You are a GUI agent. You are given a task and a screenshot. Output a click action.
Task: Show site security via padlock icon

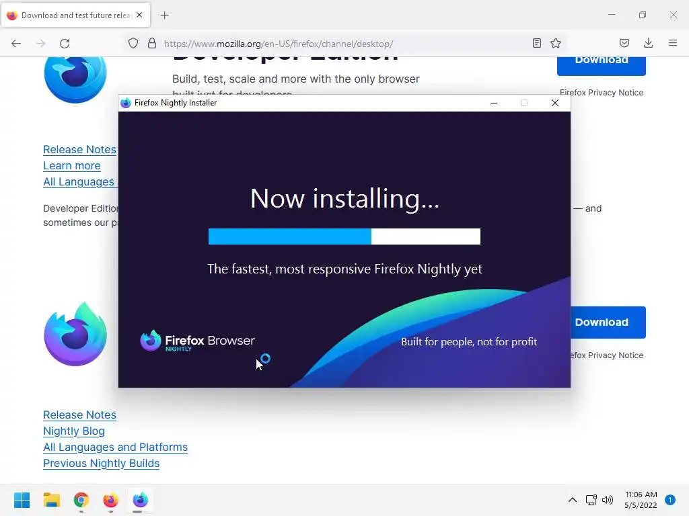[x=152, y=43]
